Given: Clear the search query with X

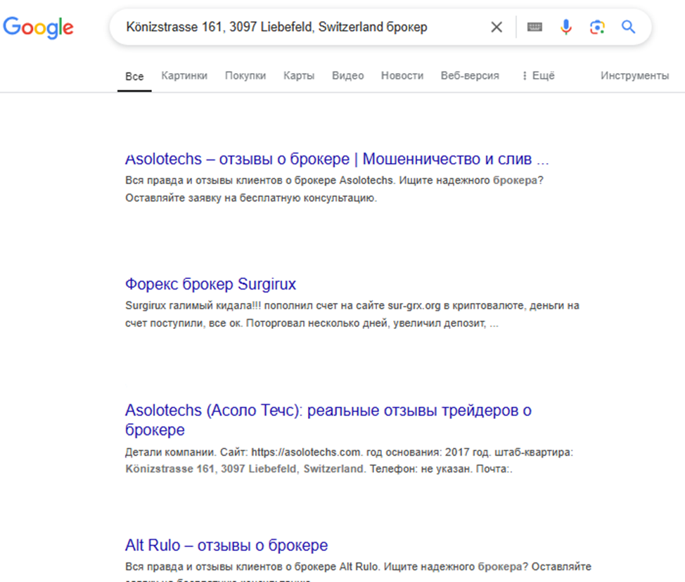Looking at the screenshot, I should coord(497,27).
